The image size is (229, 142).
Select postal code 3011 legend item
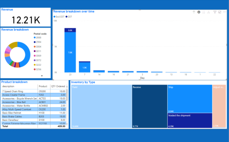[38, 51]
